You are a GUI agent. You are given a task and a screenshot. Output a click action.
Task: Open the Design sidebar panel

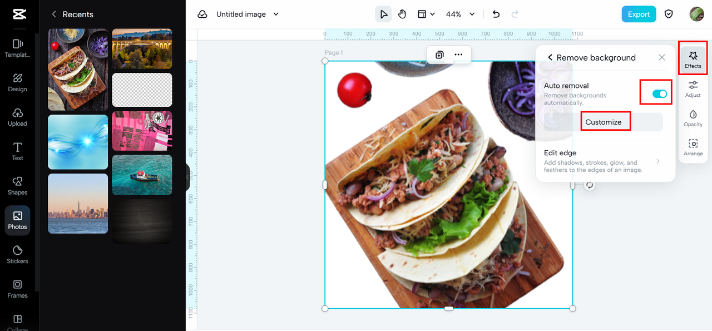point(17,82)
